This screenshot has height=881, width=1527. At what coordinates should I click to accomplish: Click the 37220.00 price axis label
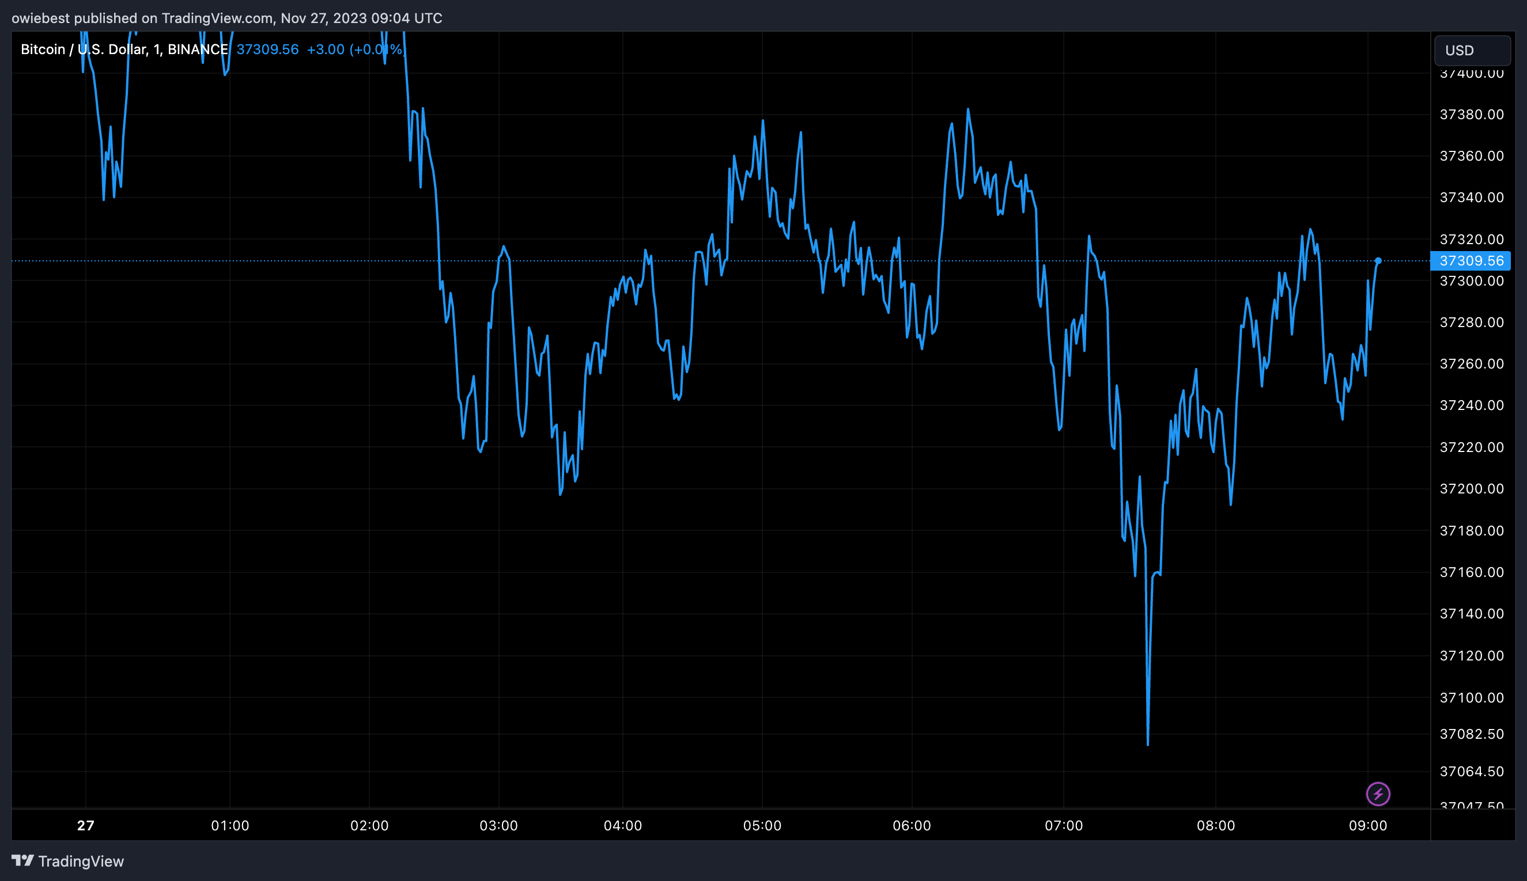point(1472,447)
